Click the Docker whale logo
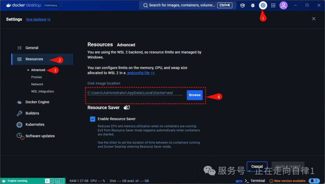The width and height of the screenshot is (325, 184). pos(8,5)
